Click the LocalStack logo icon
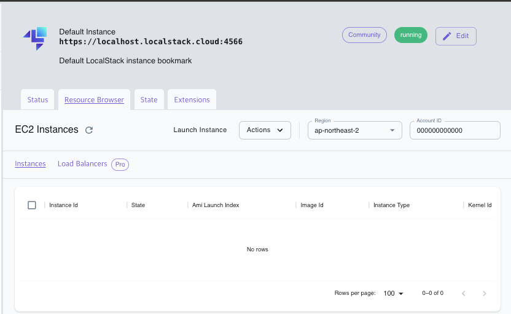This screenshot has width=511, height=314. (x=35, y=39)
